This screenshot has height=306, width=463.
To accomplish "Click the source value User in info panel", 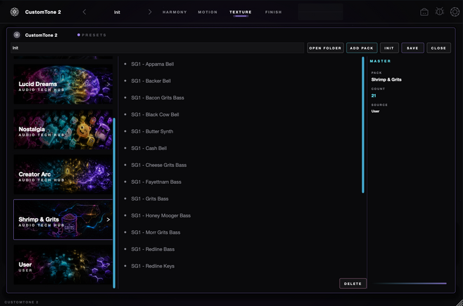I will coord(376,111).
